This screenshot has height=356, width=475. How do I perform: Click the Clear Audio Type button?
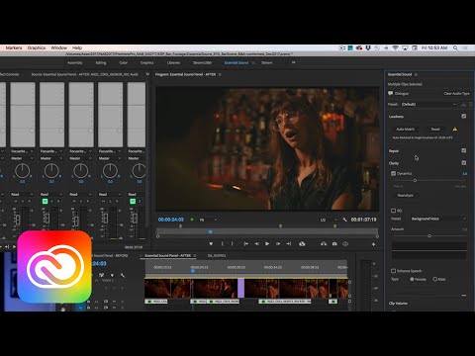456,94
